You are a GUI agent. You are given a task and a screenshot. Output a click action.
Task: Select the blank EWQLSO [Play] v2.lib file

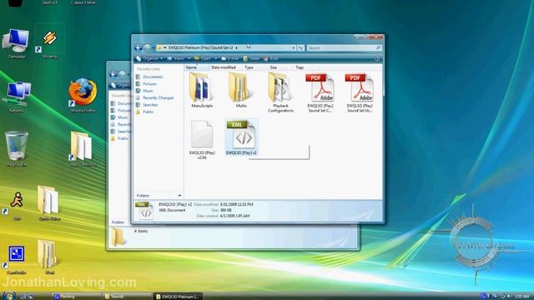[x=202, y=139]
